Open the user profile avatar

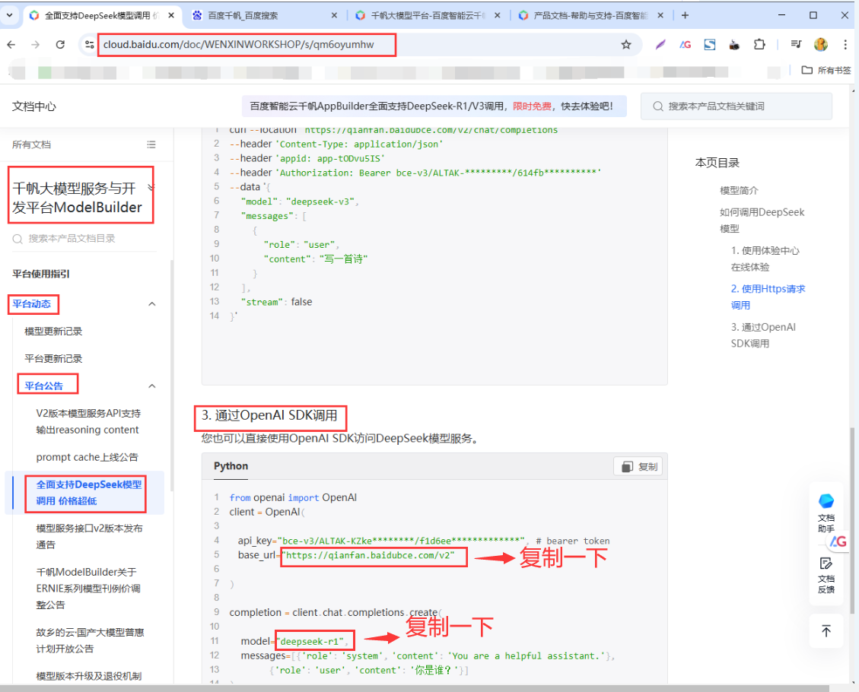click(821, 44)
